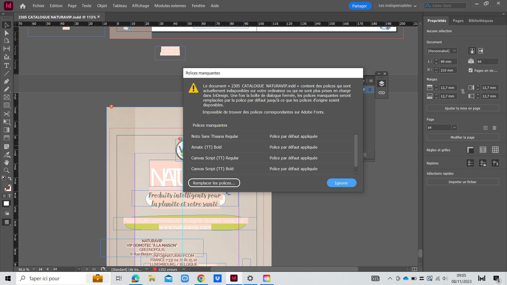Screen dimensions: 507x285
Task: Open the page 64 dropdown in Properties
Action: point(454,127)
